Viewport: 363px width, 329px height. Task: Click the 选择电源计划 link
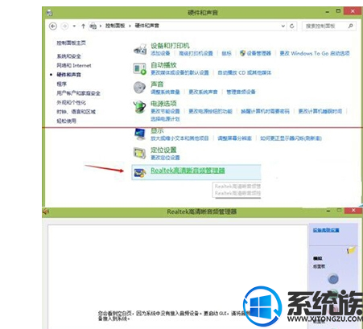coord(165,119)
